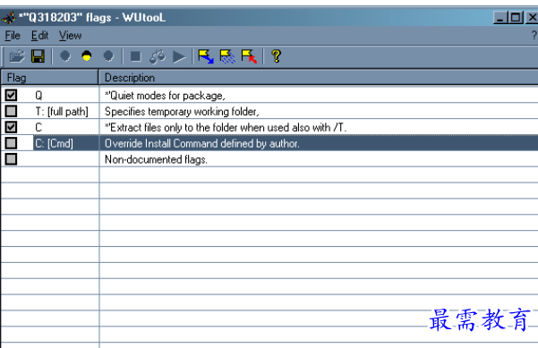
Task: Click the yellow flag with blue dotted pattern icon
Action: tap(227, 56)
